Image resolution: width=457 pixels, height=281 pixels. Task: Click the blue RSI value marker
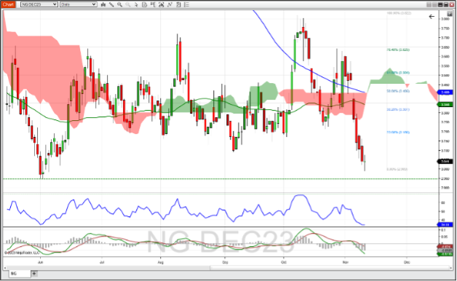click(445, 225)
